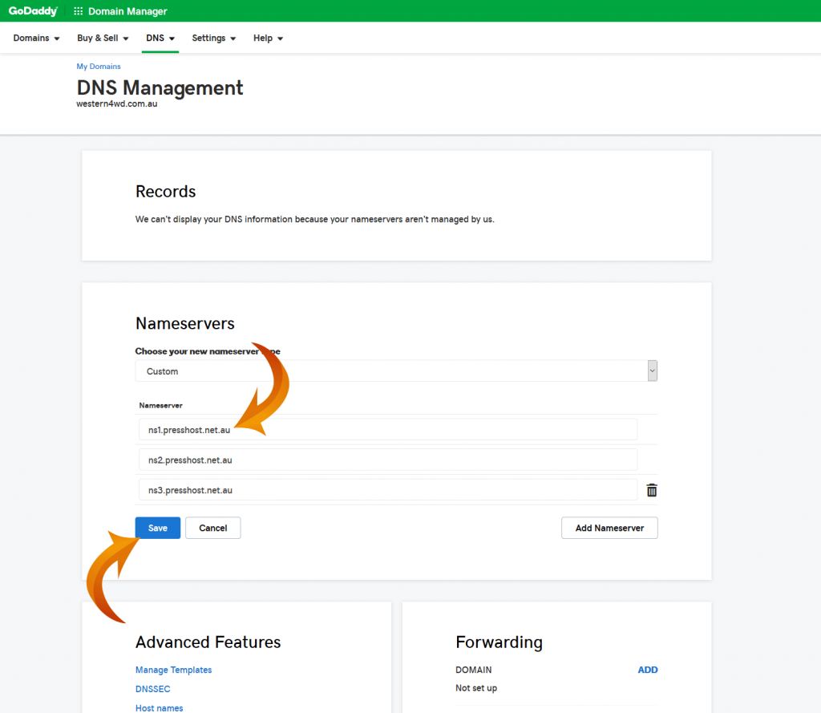This screenshot has width=821, height=713.
Task: Click the ns3.presshost.net.au nameserver field
Action: click(x=388, y=490)
